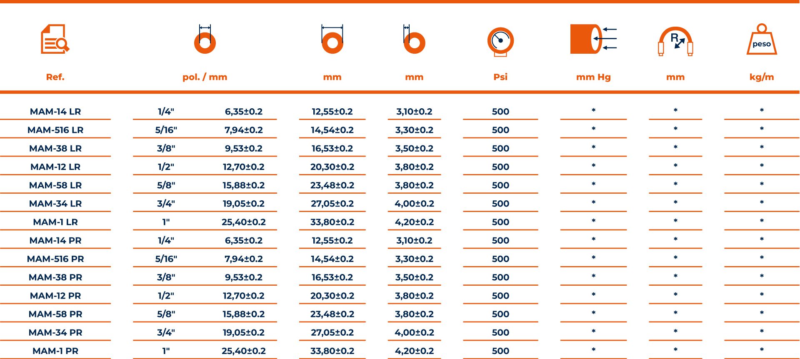800x359 pixels.
Task: Click the pressure gauge icon
Action: 500,41
